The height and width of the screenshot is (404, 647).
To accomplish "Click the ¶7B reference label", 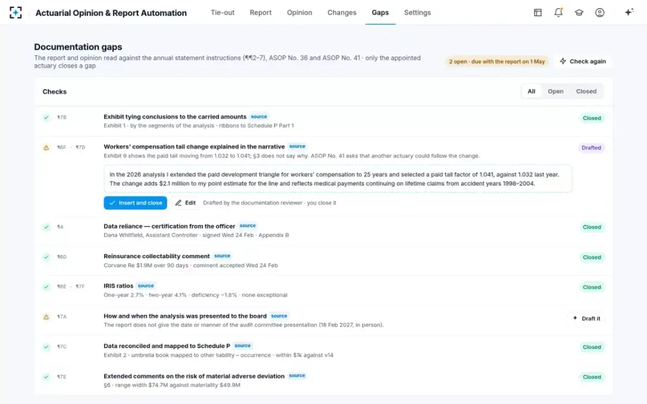I will [x=61, y=117].
